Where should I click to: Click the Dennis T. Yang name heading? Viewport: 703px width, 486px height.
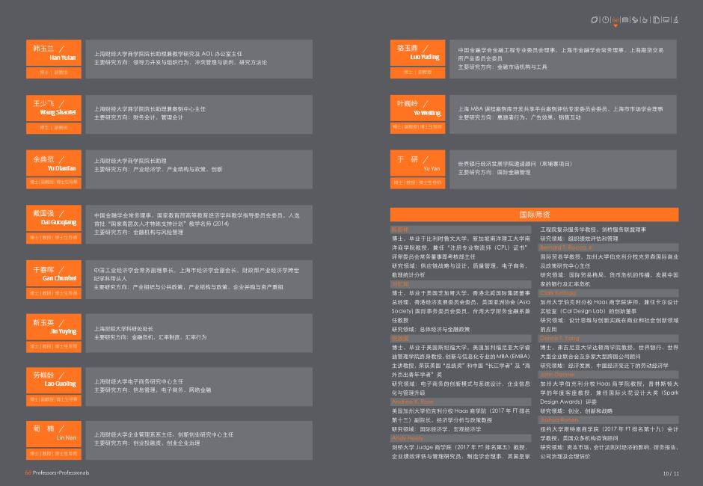(559, 338)
